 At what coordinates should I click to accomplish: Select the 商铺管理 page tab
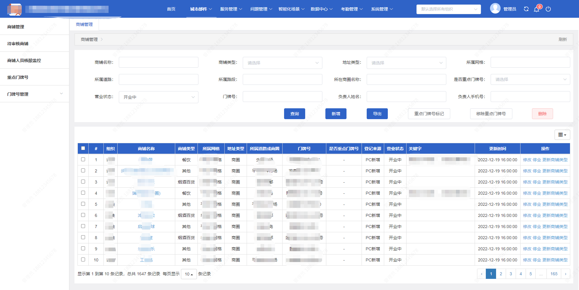point(84,24)
